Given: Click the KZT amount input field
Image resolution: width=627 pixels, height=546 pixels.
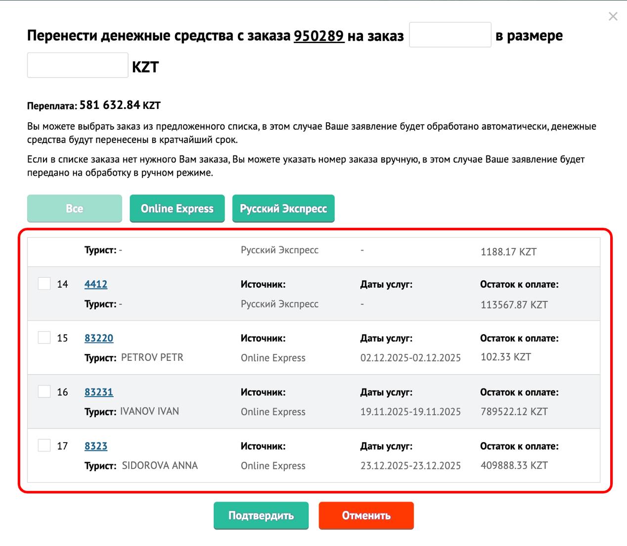Looking at the screenshot, I should pos(78,65).
